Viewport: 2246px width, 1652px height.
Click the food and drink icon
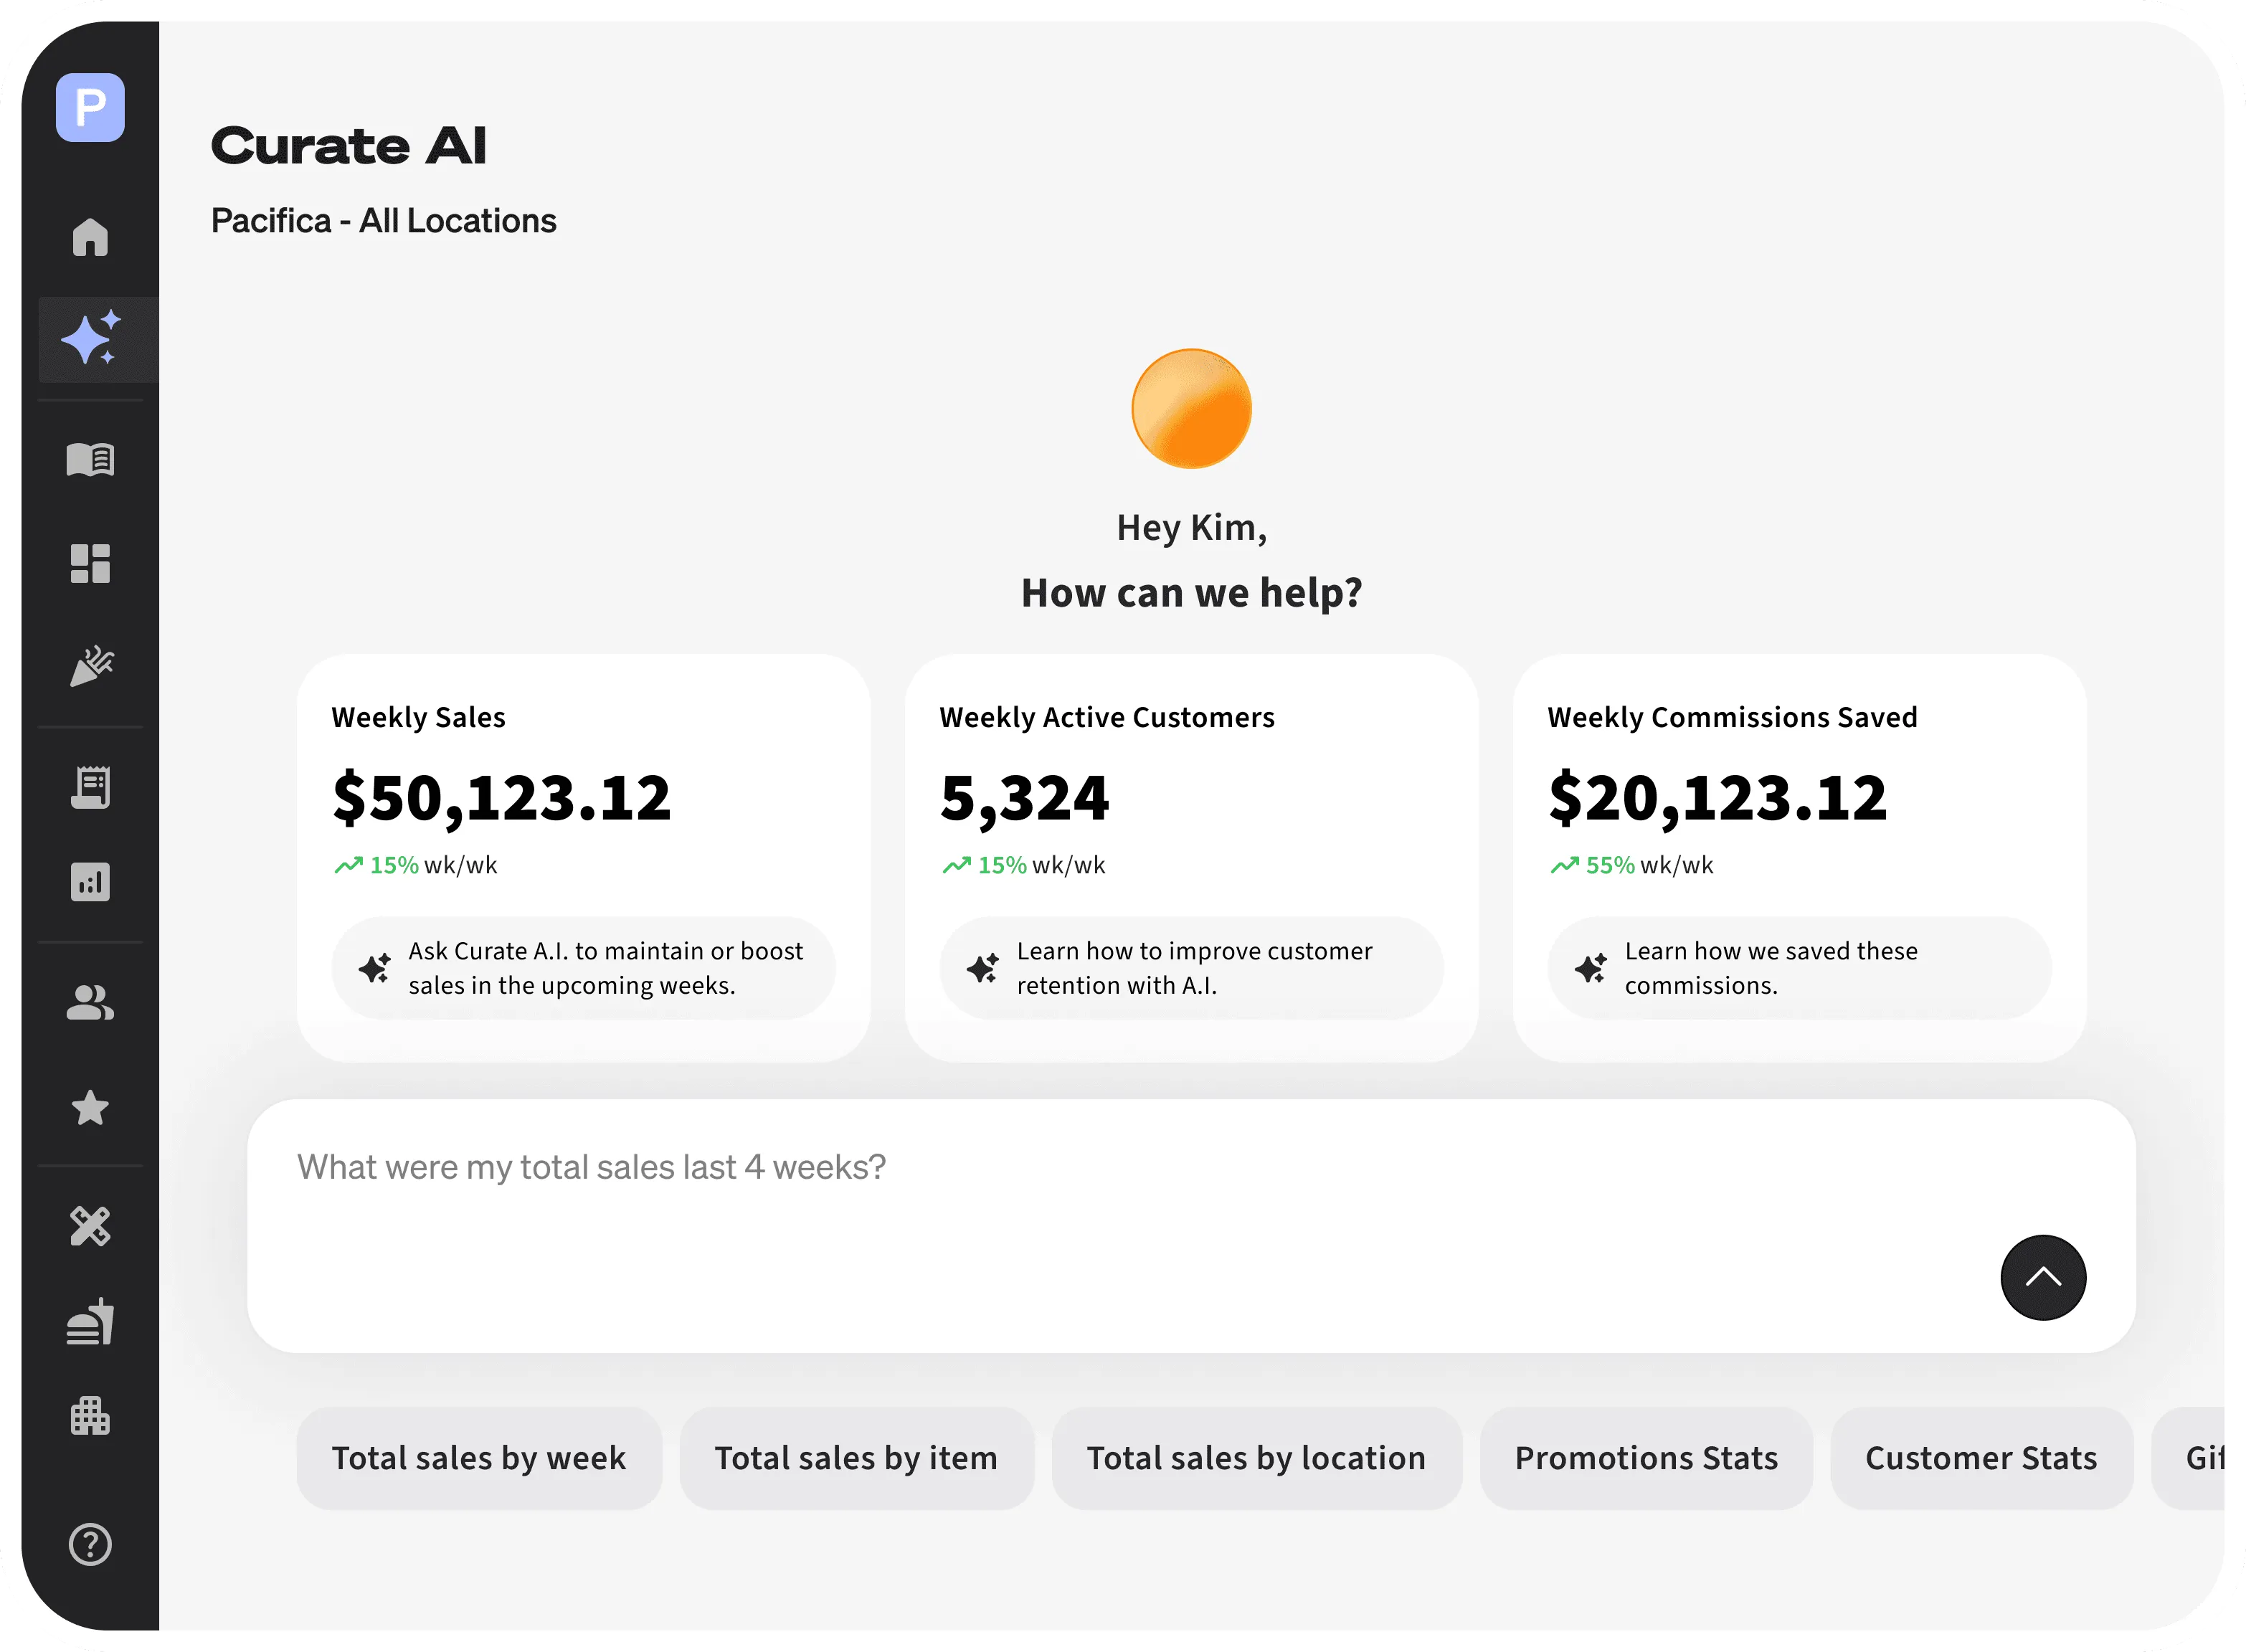click(90, 1322)
